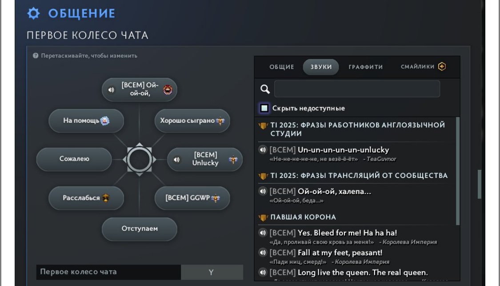
Task: Click speaker icon beside Long live the queen
Action: pyautogui.click(x=263, y=272)
